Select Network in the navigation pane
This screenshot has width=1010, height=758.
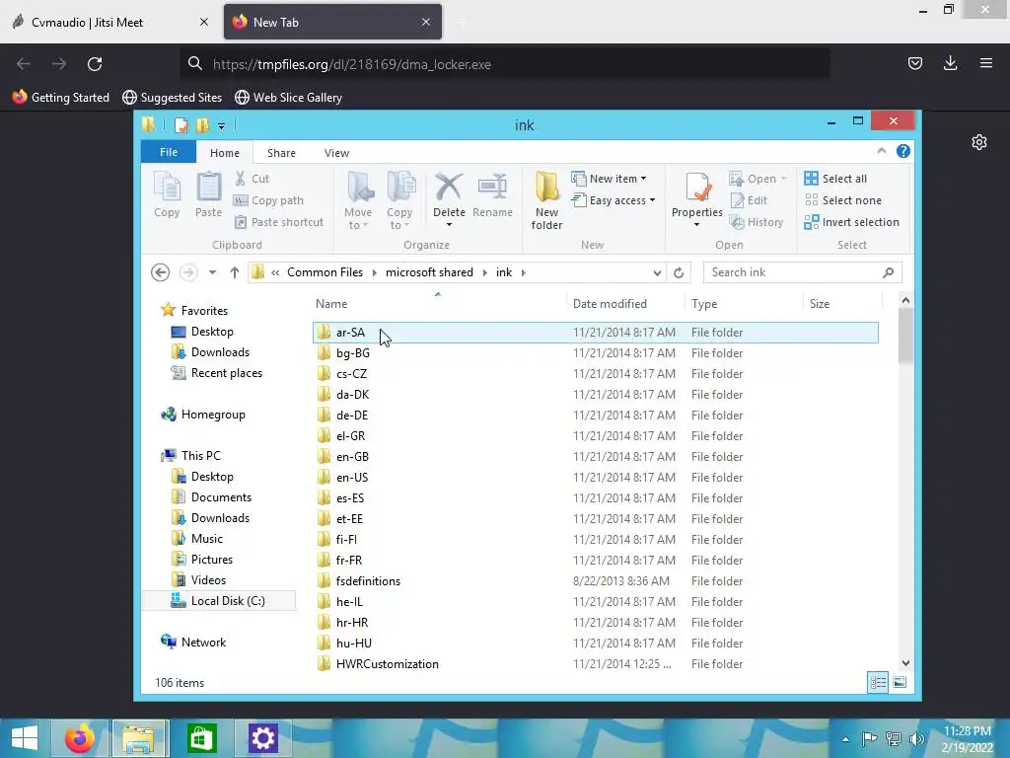pyautogui.click(x=194, y=642)
